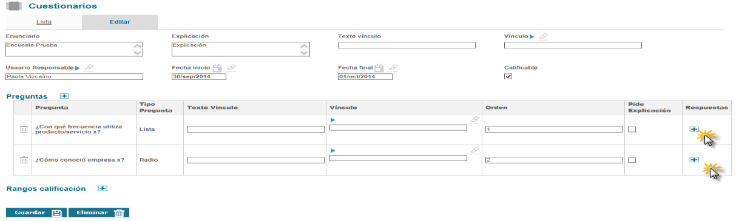
Task: Select the Editar tab
Action: click(x=120, y=22)
